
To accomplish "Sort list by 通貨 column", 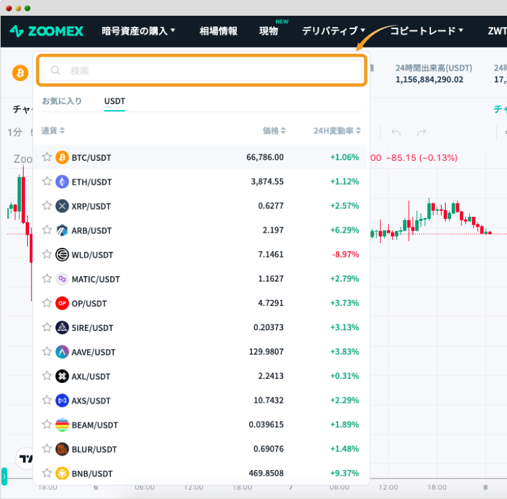I will tap(53, 131).
